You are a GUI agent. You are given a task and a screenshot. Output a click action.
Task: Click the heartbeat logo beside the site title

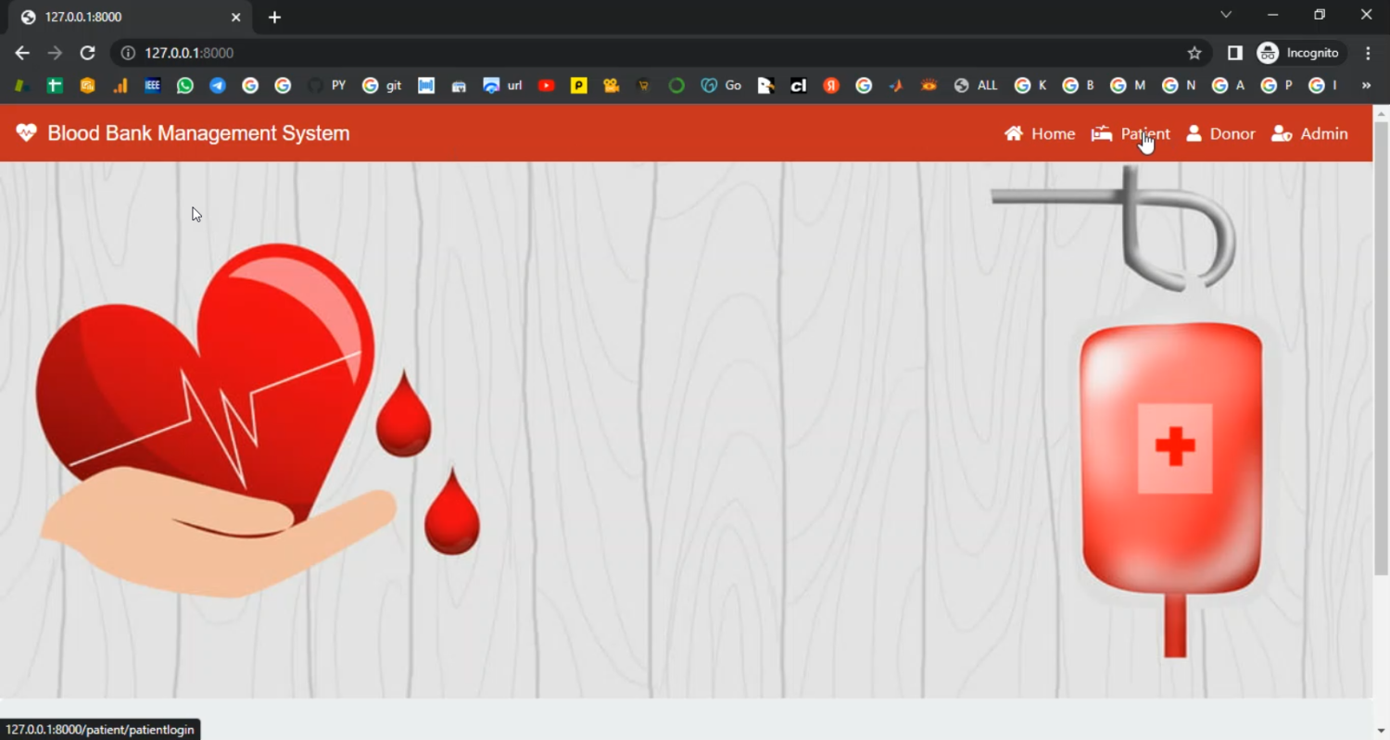coord(26,132)
